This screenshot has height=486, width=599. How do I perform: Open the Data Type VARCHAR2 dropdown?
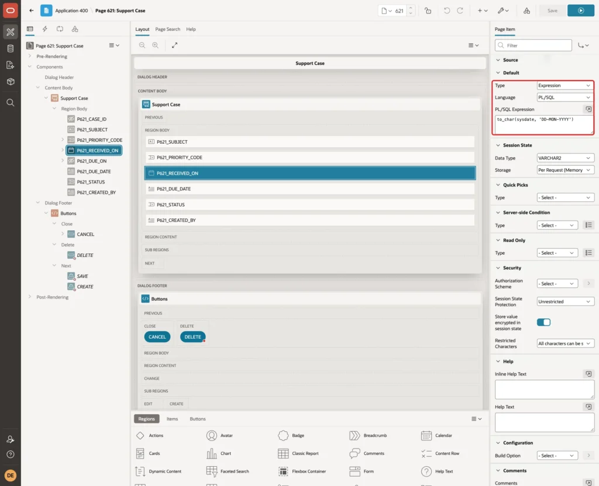tap(565, 158)
